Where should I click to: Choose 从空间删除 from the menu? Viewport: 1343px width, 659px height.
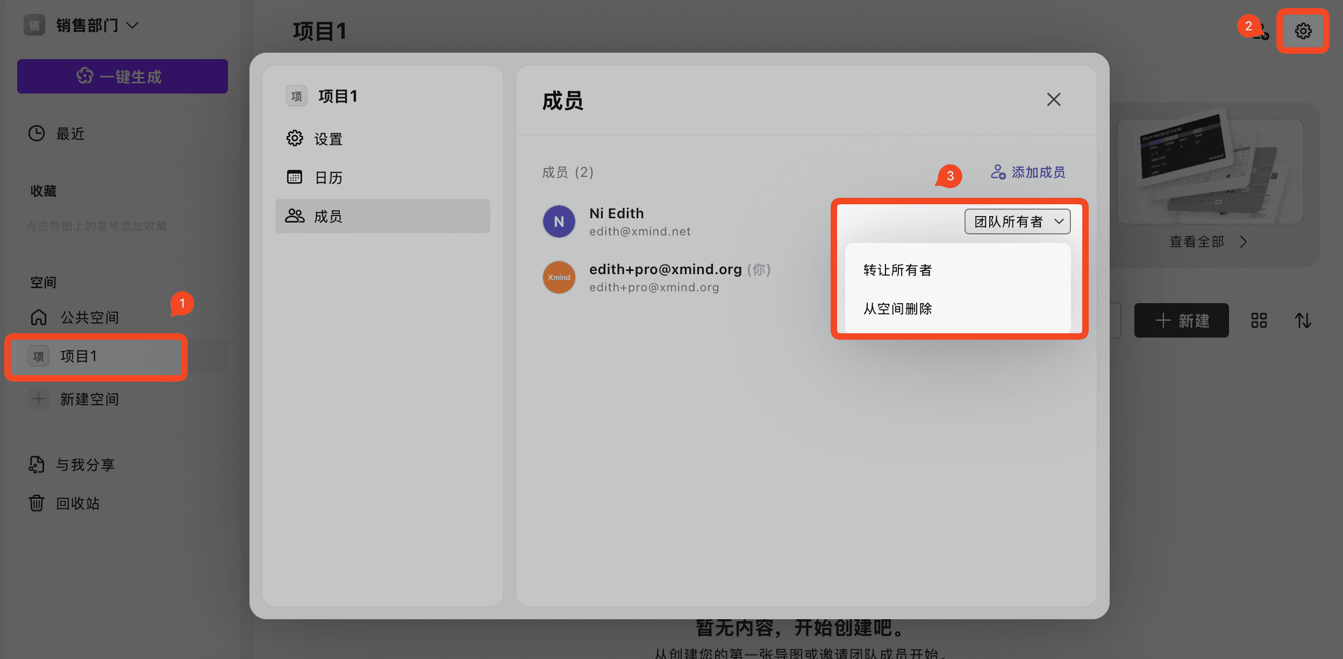[x=897, y=309]
